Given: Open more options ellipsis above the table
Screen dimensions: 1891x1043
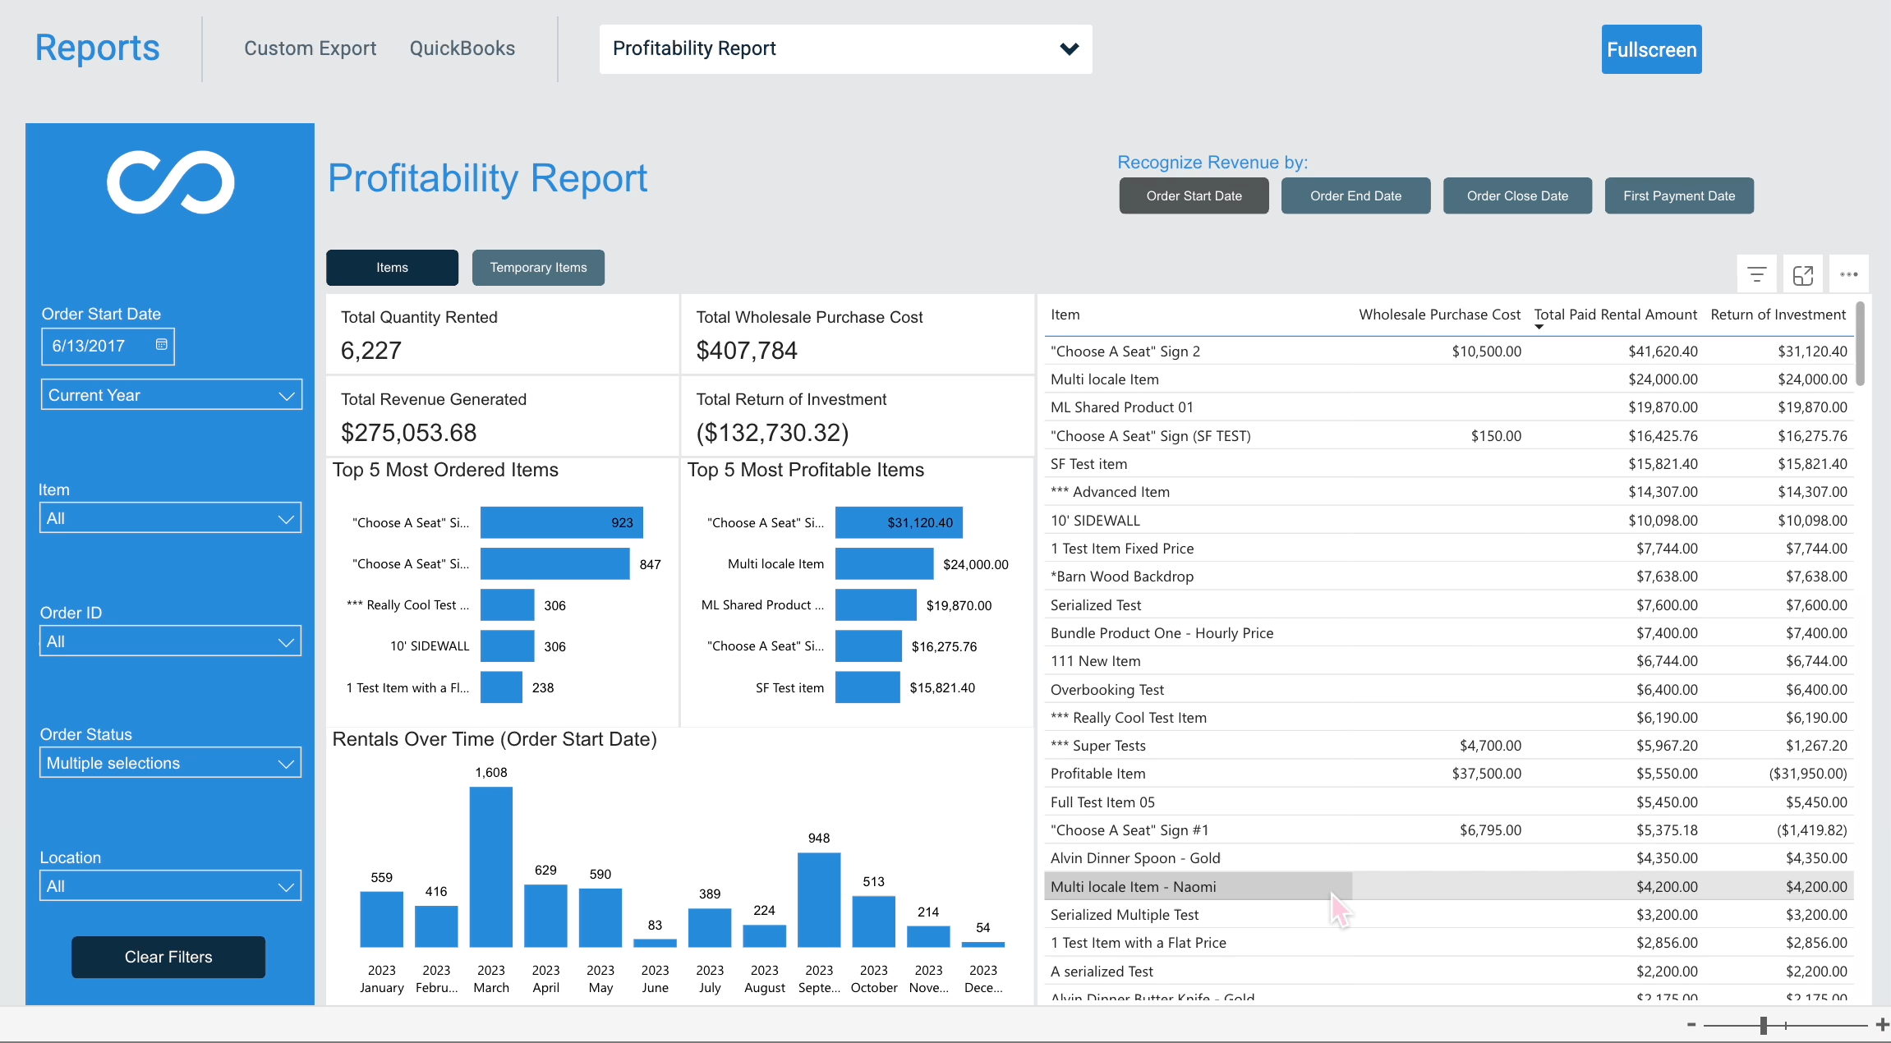Looking at the screenshot, I should 1849,275.
